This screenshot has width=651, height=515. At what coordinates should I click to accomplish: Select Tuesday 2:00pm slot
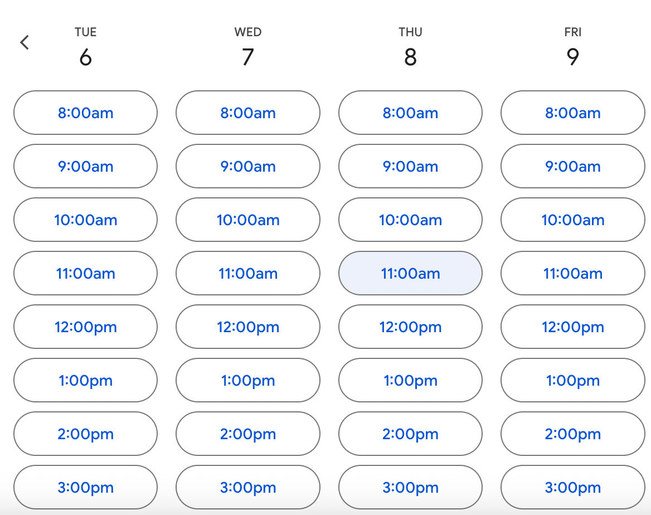pyautogui.click(x=85, y=434)
